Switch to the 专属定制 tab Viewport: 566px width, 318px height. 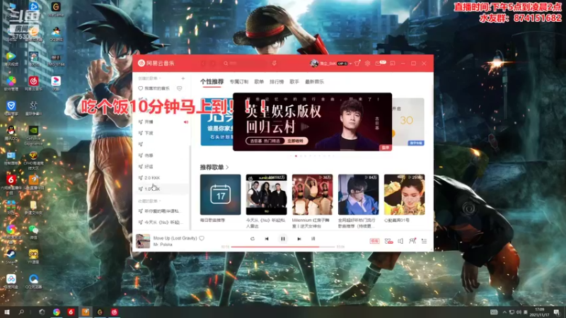coord(239,82)
